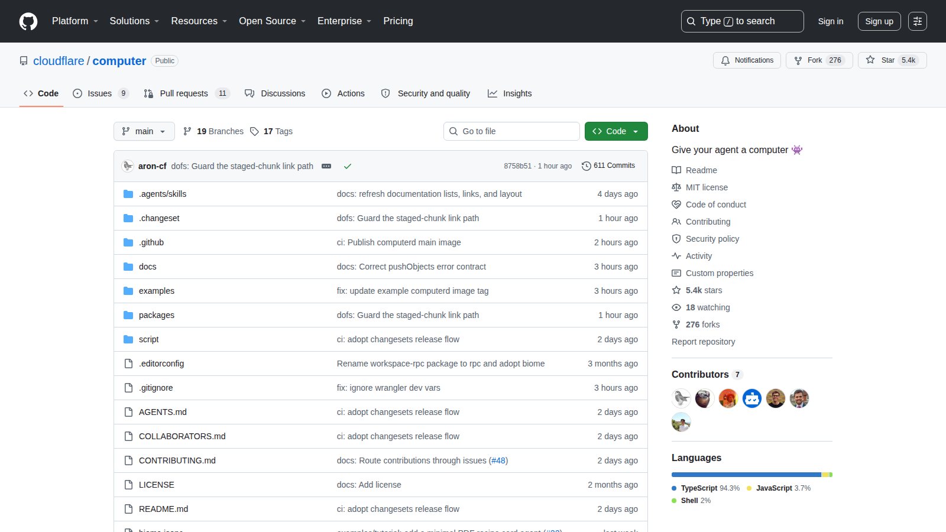Switch to the Actions tab
The width and height of the screenshot is (946, 532).
(343, 93)
